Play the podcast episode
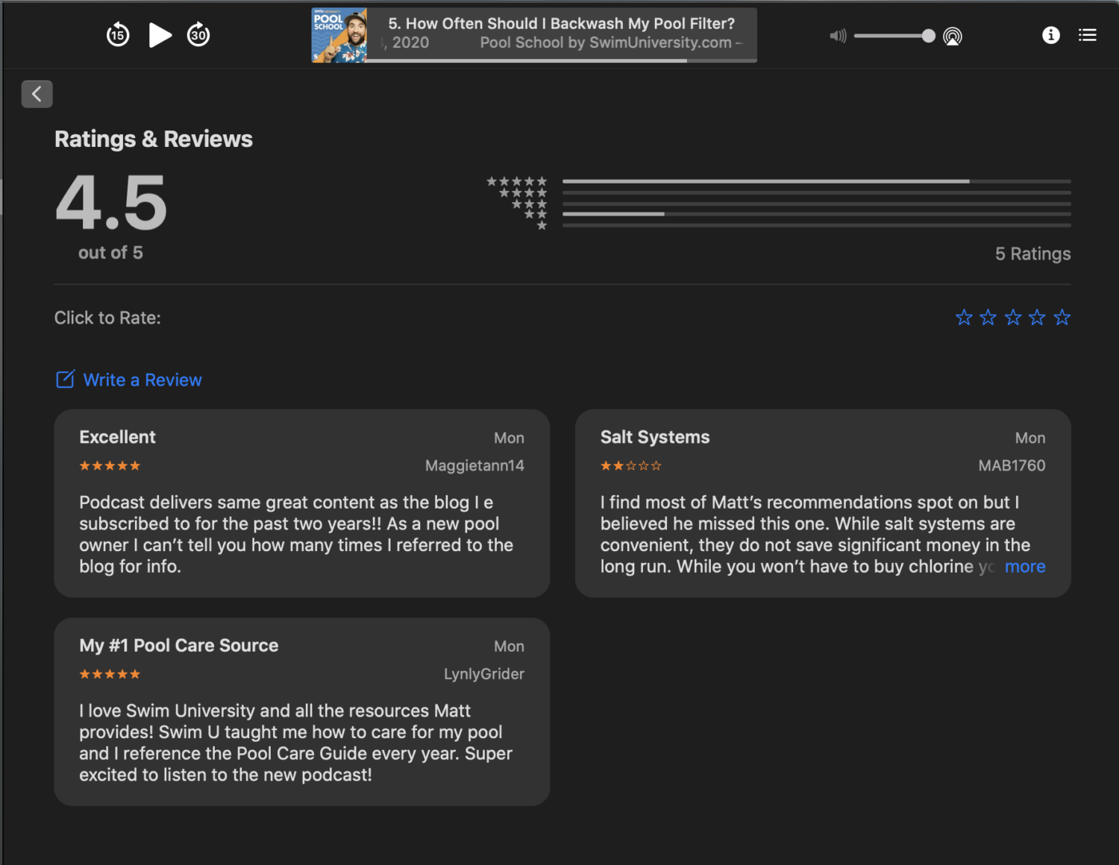 click(160, 35)
